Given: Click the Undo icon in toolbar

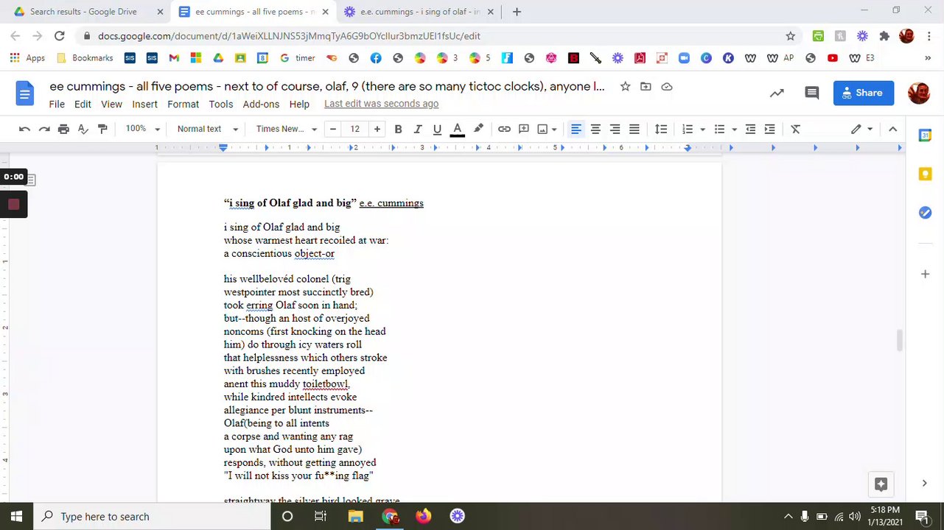Looking at the screenshot, I should coord(24,129).
